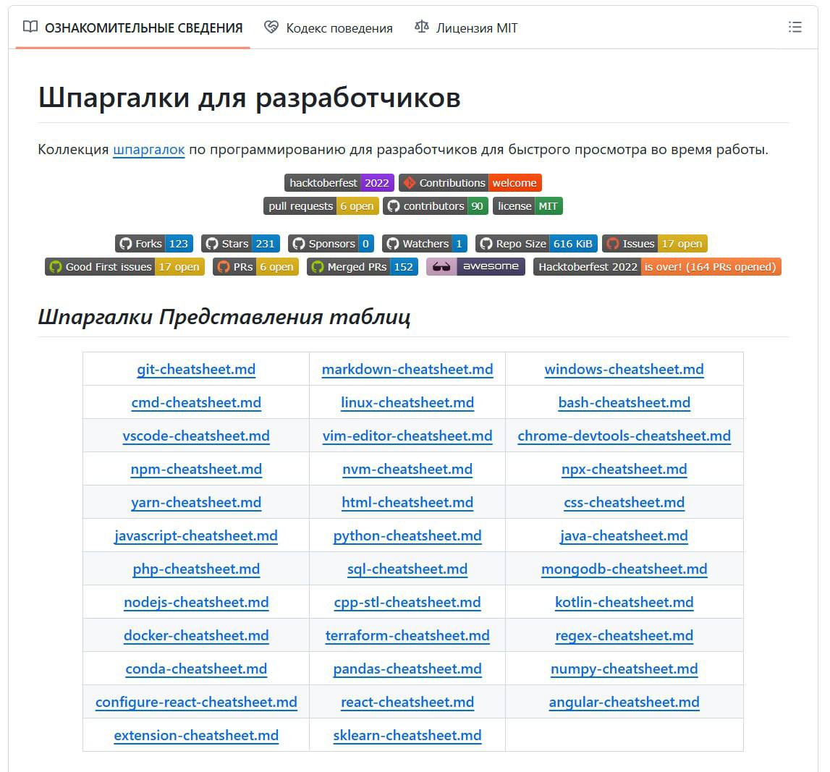This screenshot has width=830, height=772.
Task: Open sql-cheatsheet.md
Action: pos(407,569)
